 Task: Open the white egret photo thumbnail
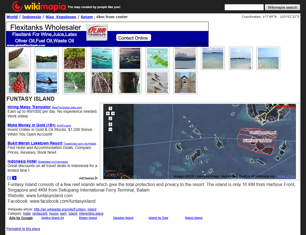point(74,82)
